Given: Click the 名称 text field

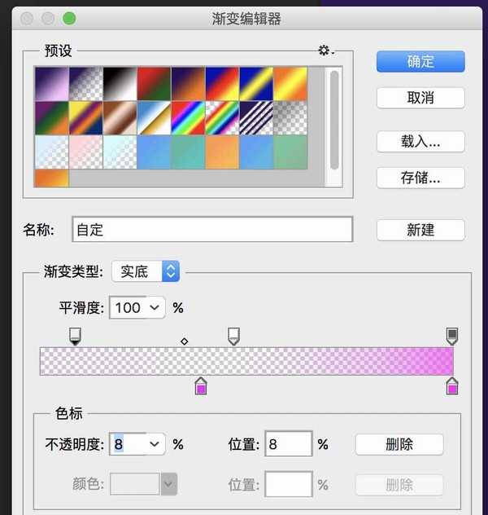Looking at the screenshot, I should [212, 229].
